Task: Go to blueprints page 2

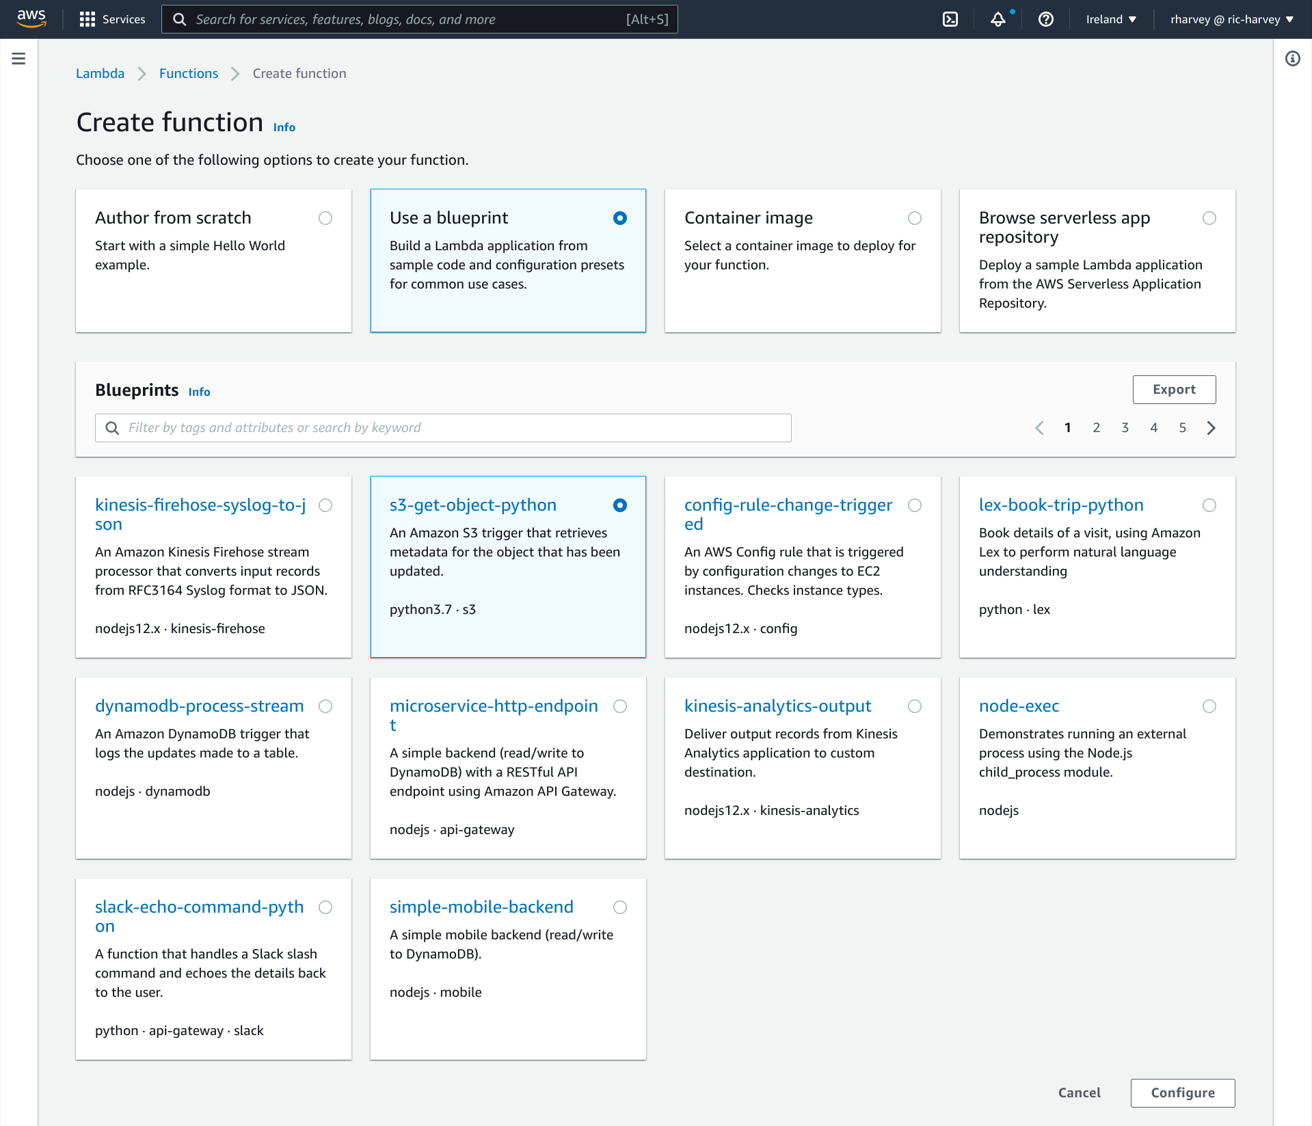Action: 1097,428
